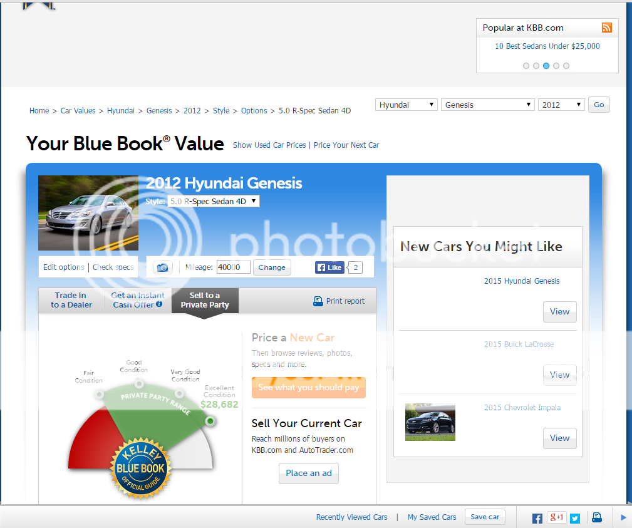Click the Chevrolet Impala thumbnail image
The height and width of the screenshot is (528, 632).
430,422
